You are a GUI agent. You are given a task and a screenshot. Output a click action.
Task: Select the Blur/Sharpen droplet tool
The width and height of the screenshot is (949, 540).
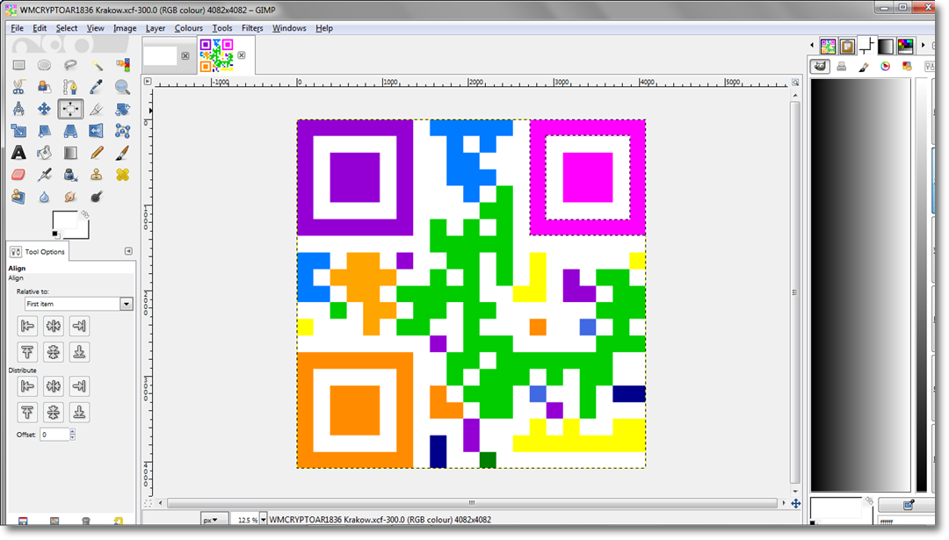coord(44,197)
